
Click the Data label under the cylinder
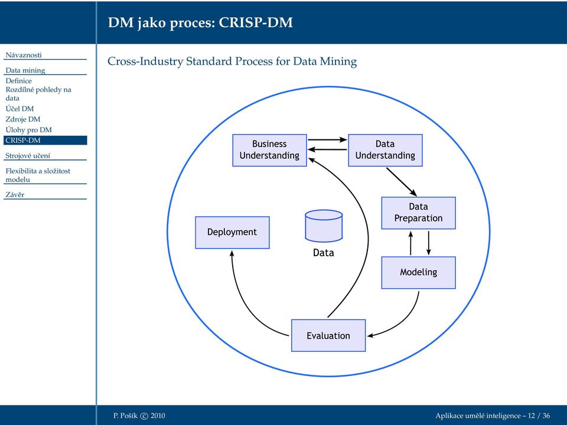(323, 253)
